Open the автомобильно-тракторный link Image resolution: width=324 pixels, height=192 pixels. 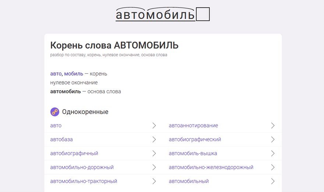point(84,181)
